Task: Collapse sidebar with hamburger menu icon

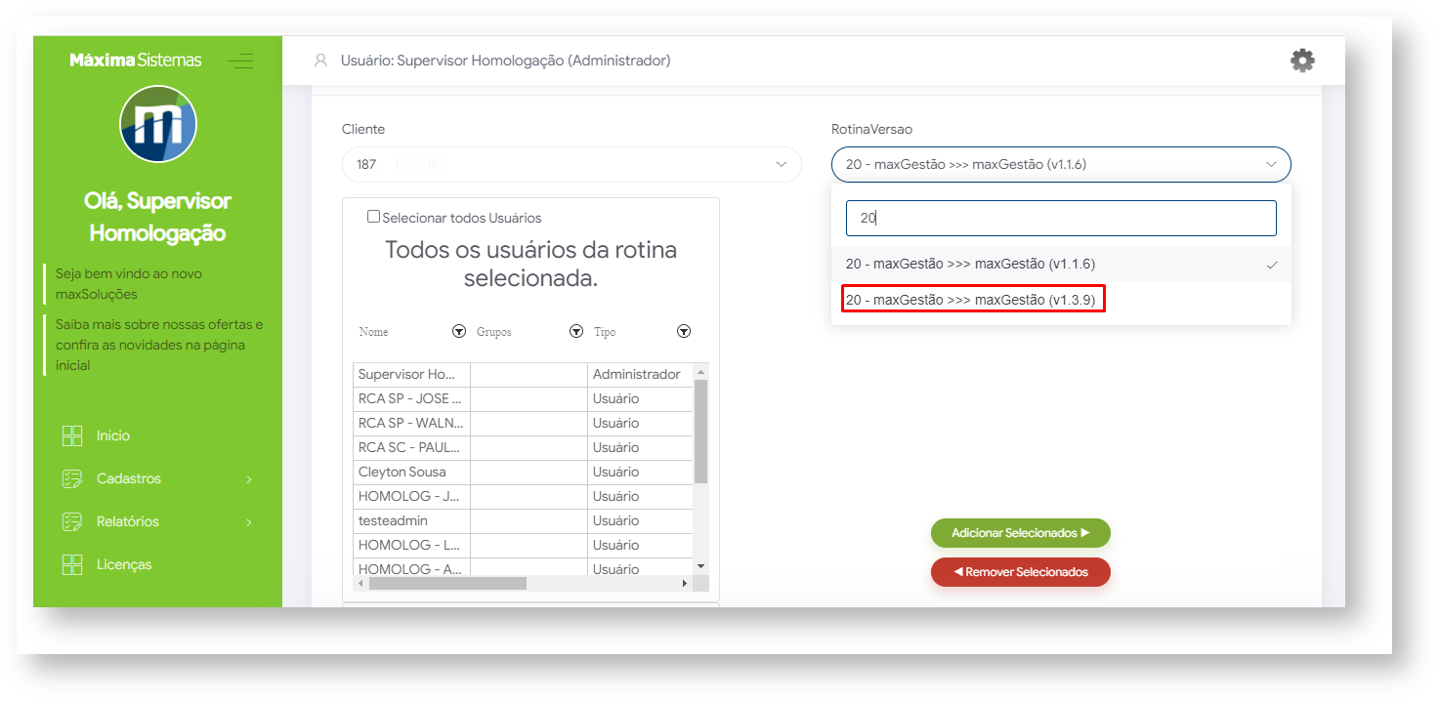Action: 240,61
